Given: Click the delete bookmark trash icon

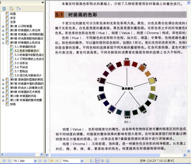Looking at the screenshot, I should (4, 9).
